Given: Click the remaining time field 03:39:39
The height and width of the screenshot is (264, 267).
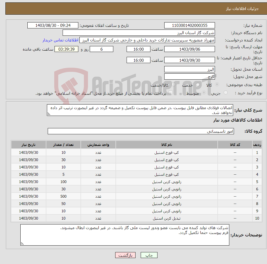Looking at the screenshot, I should (x=66, y=49).
